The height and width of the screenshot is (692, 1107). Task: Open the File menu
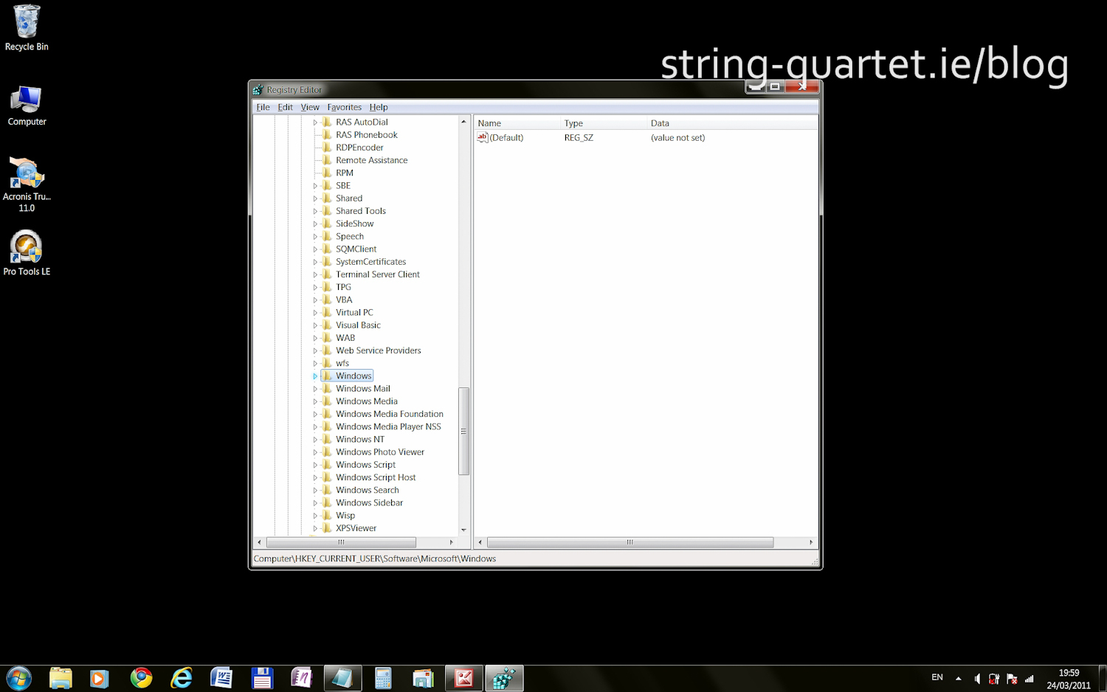click(x=263, y=107)
